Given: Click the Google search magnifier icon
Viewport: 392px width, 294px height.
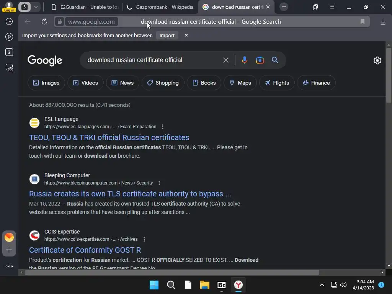Looking at the screenshot, I should coord(275,60).
